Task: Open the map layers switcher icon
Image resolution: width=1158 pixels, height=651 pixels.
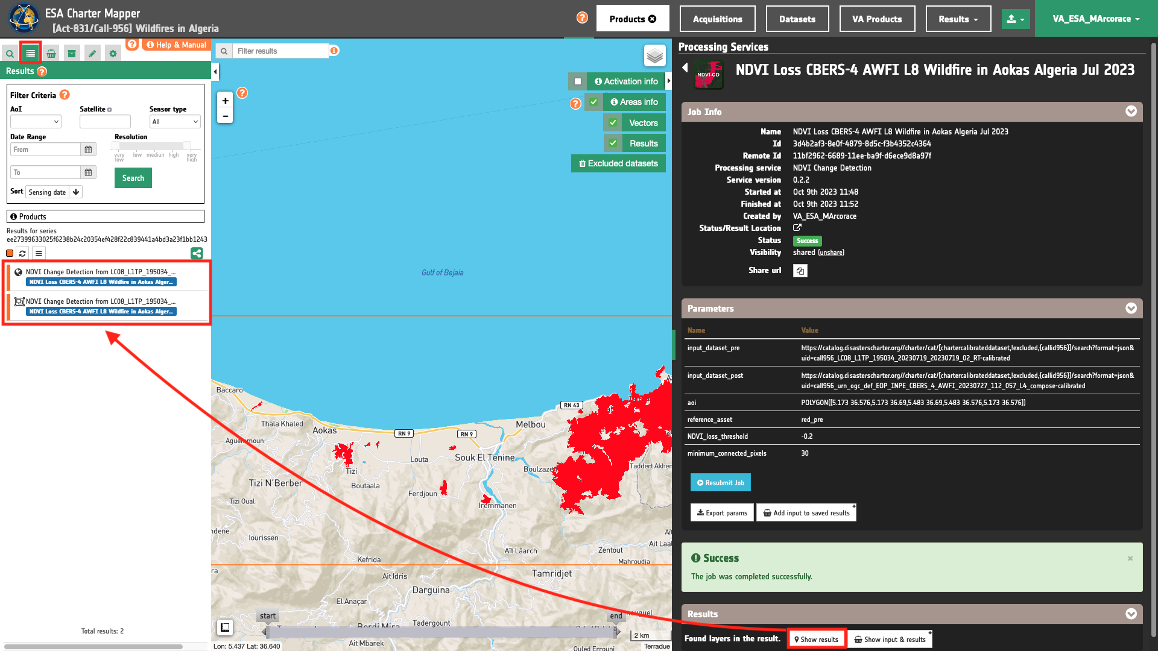Action: (655, 56)
